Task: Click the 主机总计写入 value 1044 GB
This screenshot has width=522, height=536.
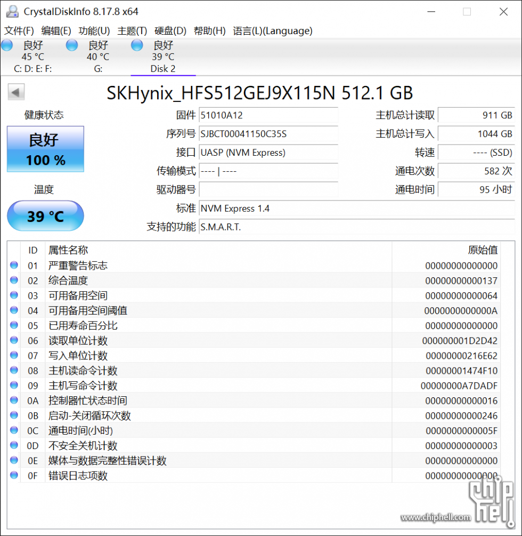Action: pyautogui.click(x=476, y=134)
